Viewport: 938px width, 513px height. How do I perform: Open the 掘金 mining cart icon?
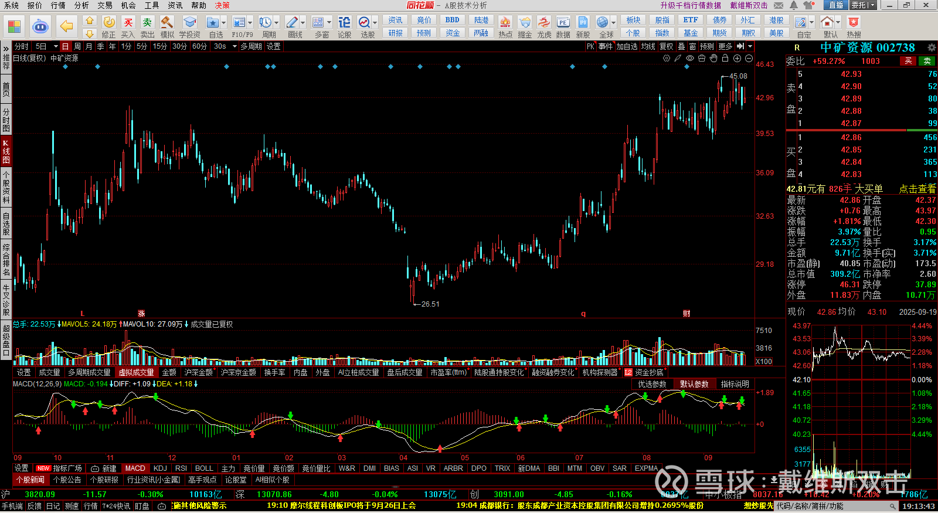tap(525, 22)
